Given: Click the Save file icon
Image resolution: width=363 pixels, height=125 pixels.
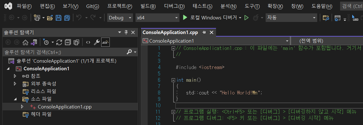Looking at the screenshot, I should coord(59,17).
